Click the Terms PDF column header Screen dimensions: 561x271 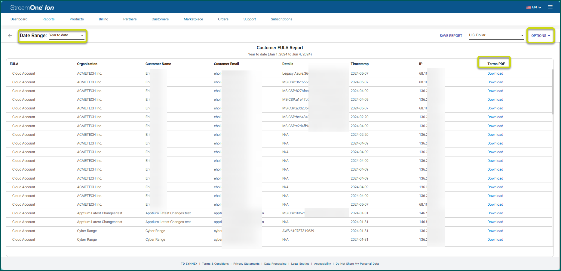point(496,64)
